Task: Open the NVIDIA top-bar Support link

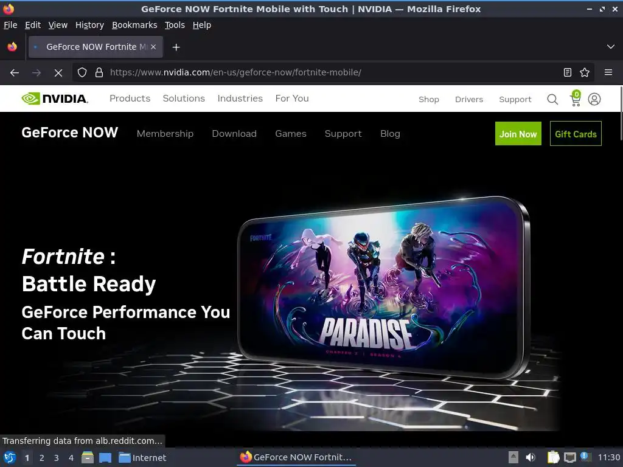Action: (x=515, y=99)
